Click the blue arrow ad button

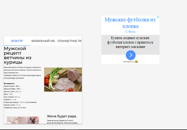pos(131,55)
